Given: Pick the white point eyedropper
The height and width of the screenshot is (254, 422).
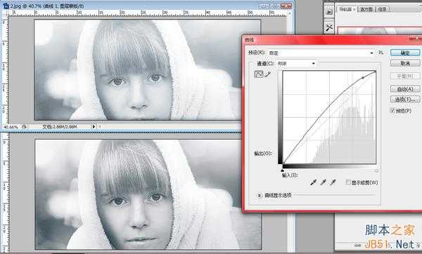Looking at the screenshot, I should [x=333, y=182].
